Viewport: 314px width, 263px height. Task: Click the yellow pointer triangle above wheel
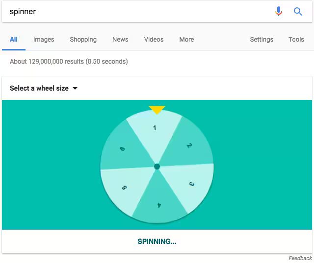coord(157,110)
